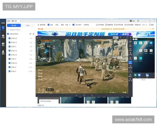The width and height of the screenshot is (157, 126).
Task: Click 一键平铺 tile windows
Action: 86,25
